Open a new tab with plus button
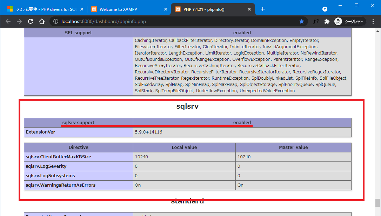The height and width of the screenshot is (216, 381). click(x=263, y=9)
